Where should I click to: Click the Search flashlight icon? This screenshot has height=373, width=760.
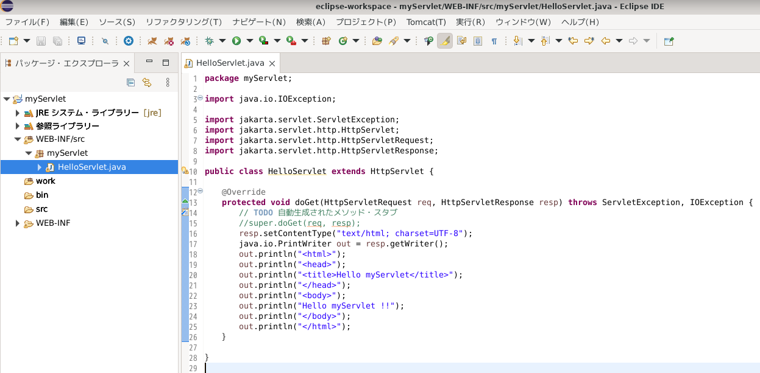[x=393, y=41]
